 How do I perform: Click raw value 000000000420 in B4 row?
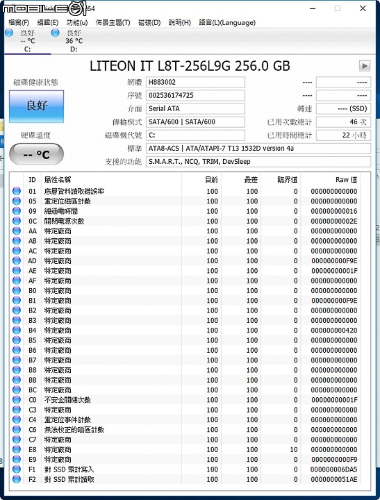click(x=334, y=330)
